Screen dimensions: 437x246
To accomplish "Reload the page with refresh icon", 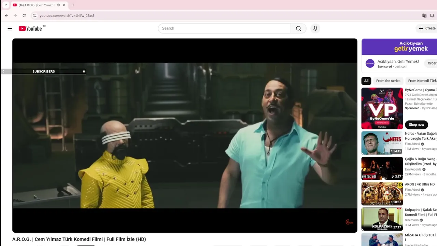I will point(24,15).
